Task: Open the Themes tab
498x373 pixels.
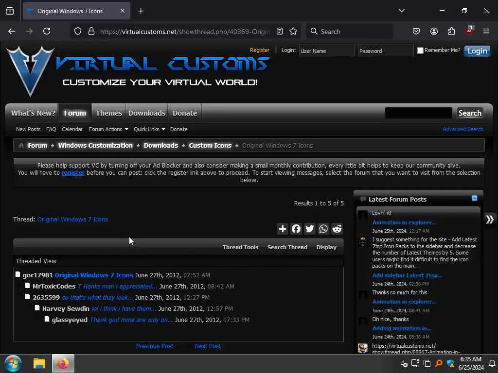Action: click(109, 113)
